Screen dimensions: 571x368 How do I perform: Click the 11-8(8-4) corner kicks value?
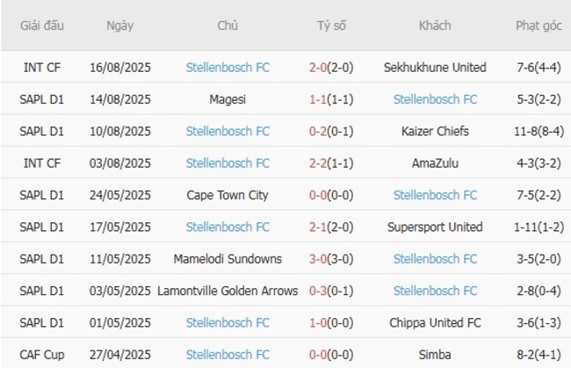[539, 131]
